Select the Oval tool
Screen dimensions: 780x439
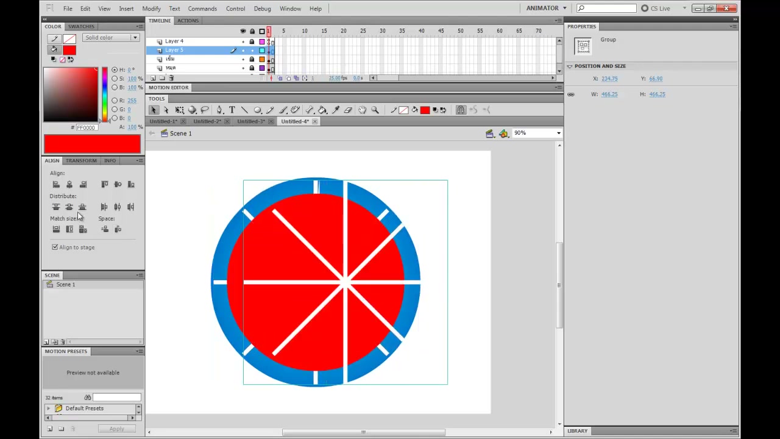257,110
